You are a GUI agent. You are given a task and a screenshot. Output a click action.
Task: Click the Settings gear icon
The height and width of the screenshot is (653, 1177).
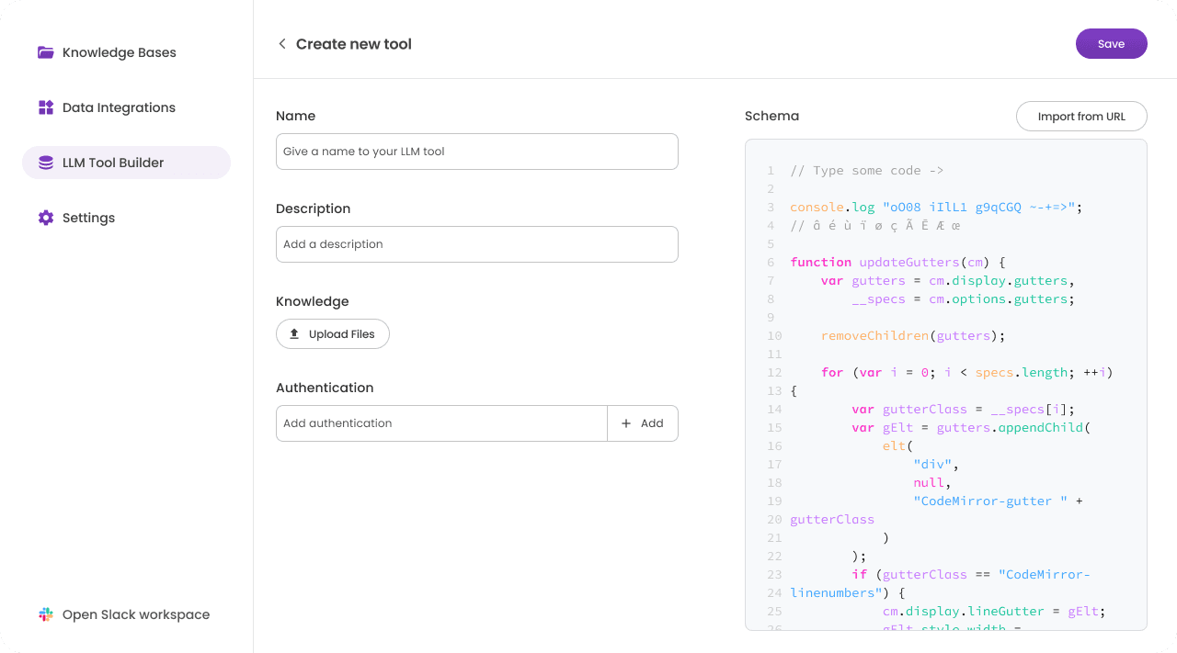pos(45,218)
